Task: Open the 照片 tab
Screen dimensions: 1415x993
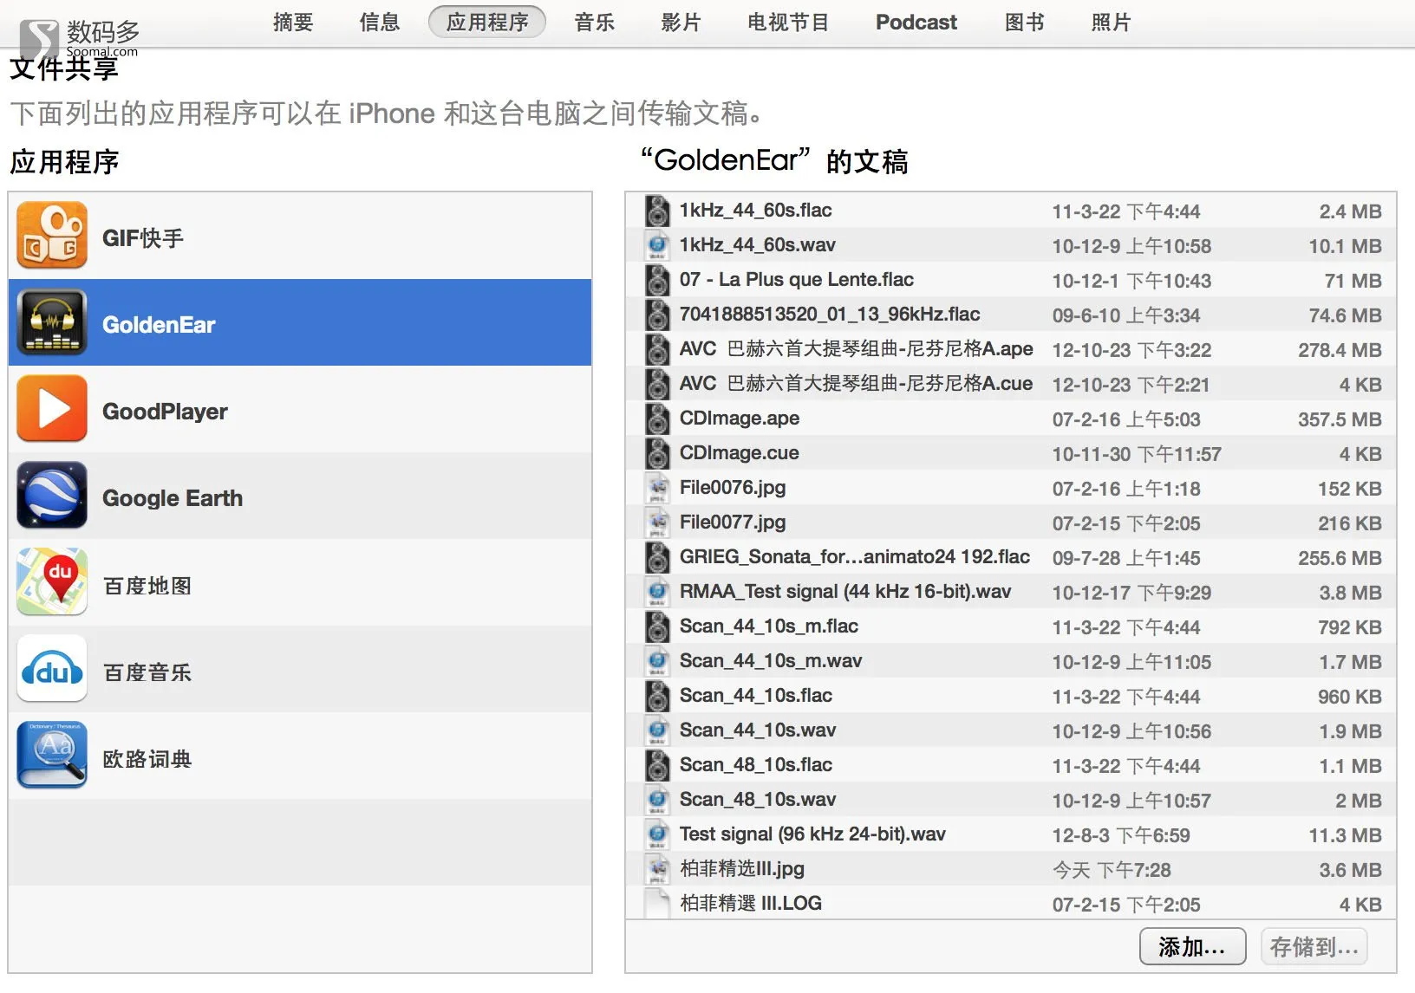Action: point(1112,22)
